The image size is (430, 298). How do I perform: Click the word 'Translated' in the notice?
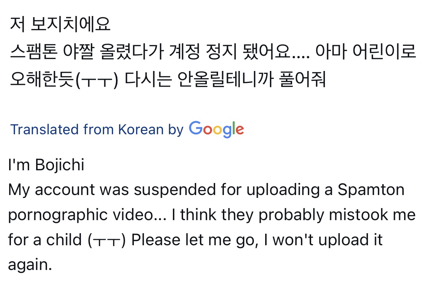(44, 129)
